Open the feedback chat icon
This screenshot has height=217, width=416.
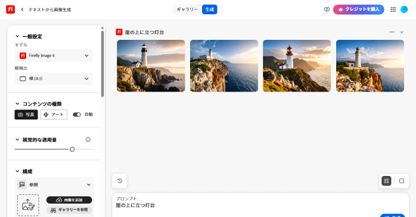[327, 10]
